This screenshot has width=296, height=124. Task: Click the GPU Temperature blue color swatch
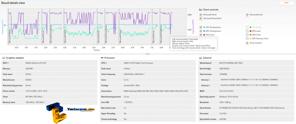coord(204,31)
